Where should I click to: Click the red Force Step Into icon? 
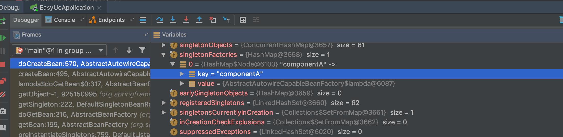[186, 20]
